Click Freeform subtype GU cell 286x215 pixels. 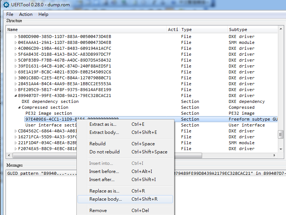click(253, 119)
